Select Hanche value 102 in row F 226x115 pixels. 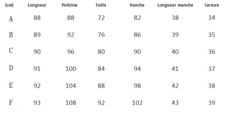tap(137, 103)
